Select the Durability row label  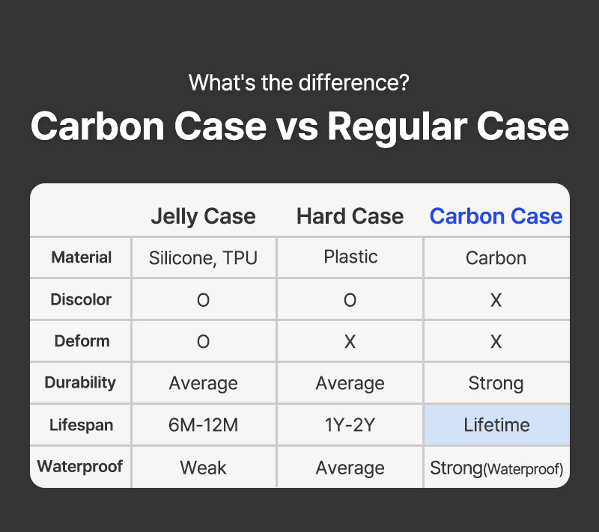tap(81, 383)
